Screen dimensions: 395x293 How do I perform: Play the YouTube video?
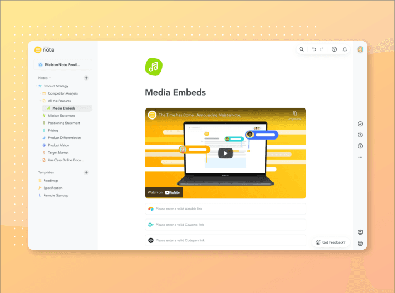[225, 153]
